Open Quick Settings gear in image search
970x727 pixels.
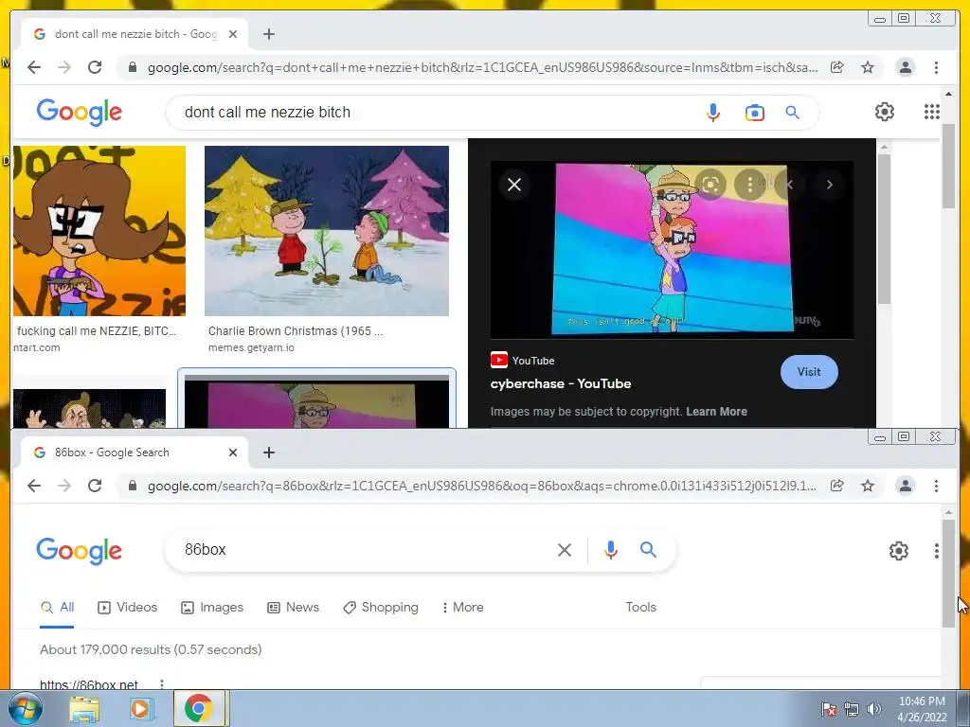(x=885, y=112)
